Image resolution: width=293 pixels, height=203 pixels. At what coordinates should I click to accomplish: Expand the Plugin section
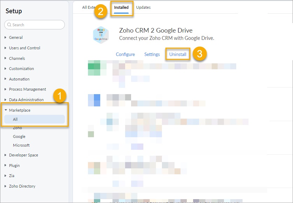(5, 165)
